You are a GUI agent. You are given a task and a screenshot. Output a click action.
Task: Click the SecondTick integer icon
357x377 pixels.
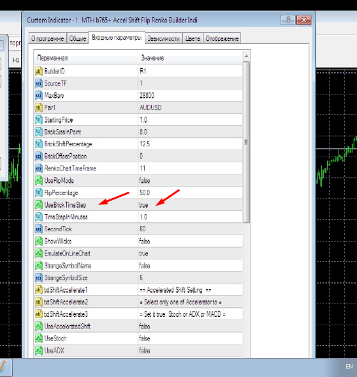coord(39,229)
